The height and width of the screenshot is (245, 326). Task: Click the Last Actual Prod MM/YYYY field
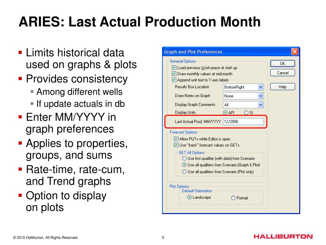pos(243,122)
